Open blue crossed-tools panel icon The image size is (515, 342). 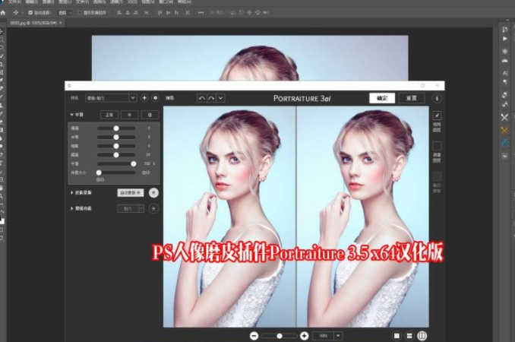pyautogui.click(x=505, y=143)
